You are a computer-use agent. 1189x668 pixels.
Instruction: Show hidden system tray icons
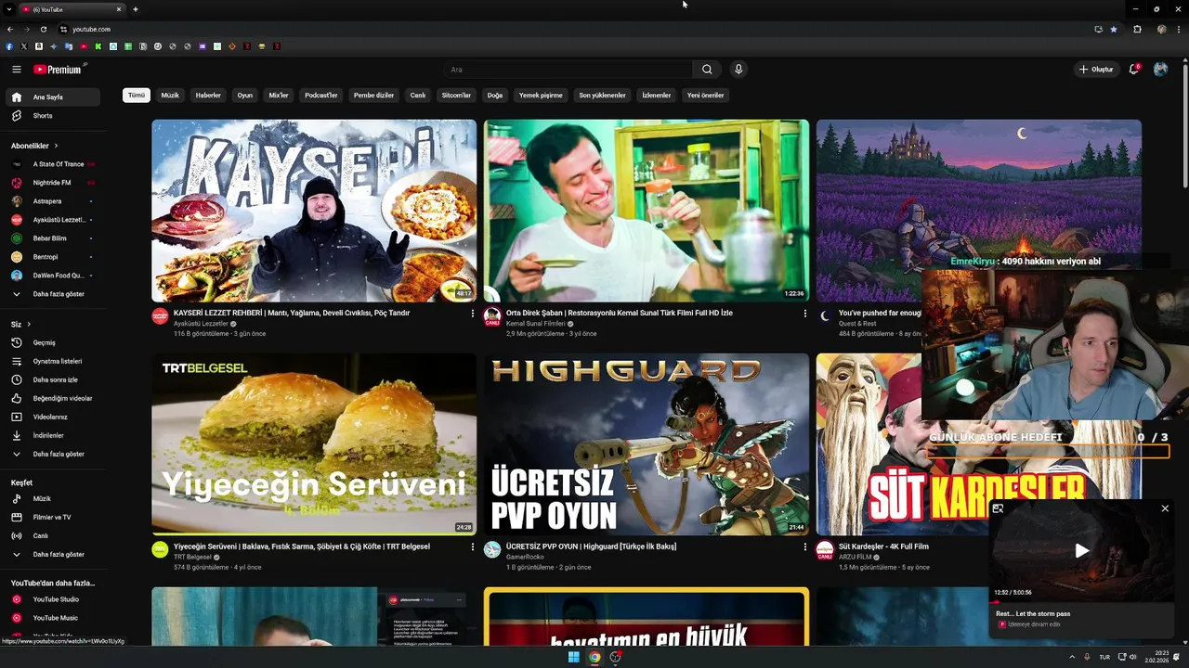(1072, 657)
